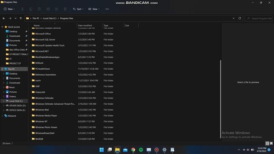
Task: Select PROJECT CP folder in the sidebar
Action: click(15, 63)
